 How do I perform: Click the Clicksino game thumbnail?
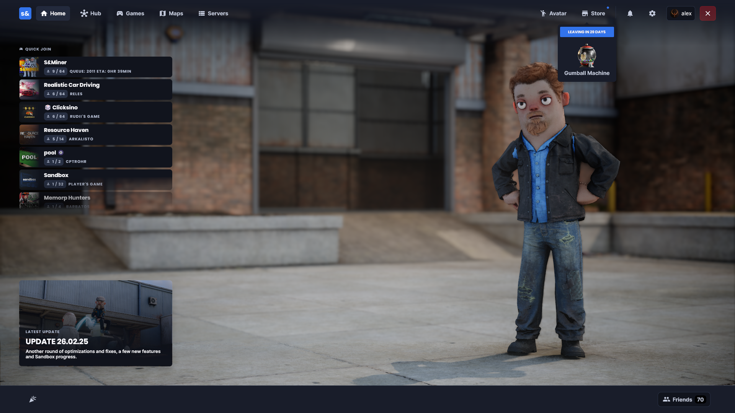pos(29,112)
